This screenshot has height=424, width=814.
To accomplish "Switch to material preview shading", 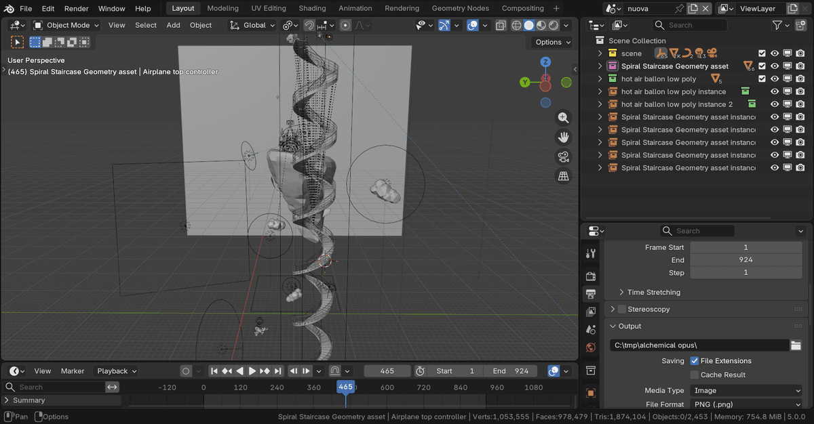I will (541, 25).
